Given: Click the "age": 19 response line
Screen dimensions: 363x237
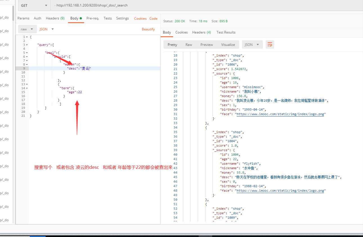Looking at the screenshot, I should [x=229, y=82].
